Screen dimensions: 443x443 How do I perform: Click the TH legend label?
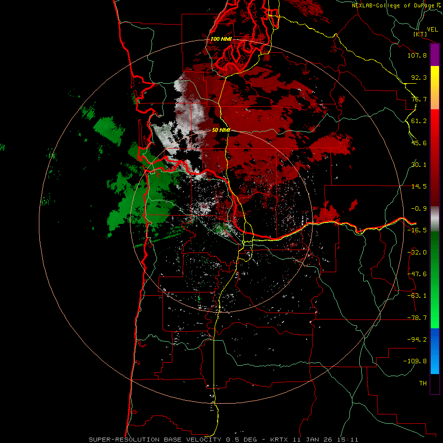point(423,383)
